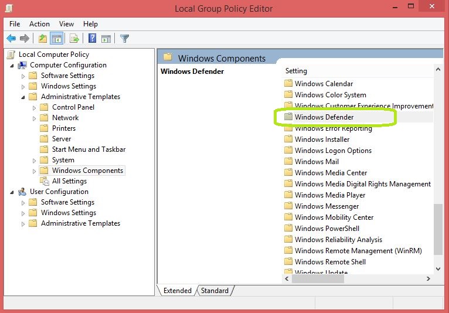Open the Action menu

click(x=39, y=24)
